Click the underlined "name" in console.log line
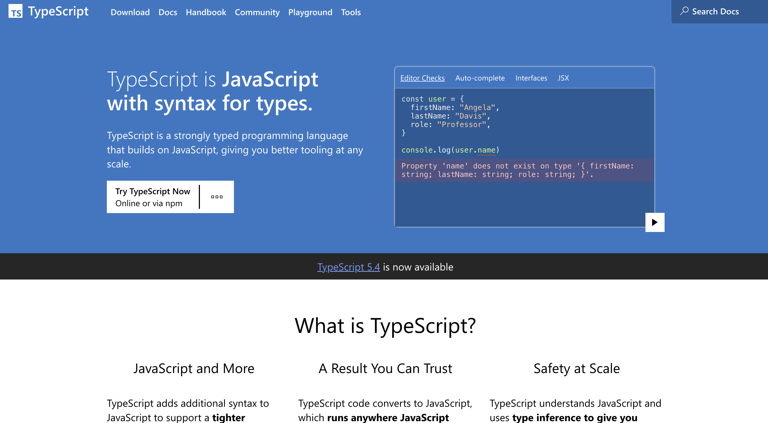768x423 pixels. [x=486, y=150]
